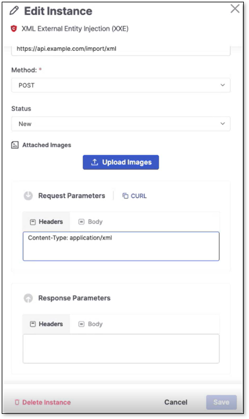Image resolution: width=249 pixels, height=419 pixels.
Task: Focus the request headers text area
Action: click(121, 246)
